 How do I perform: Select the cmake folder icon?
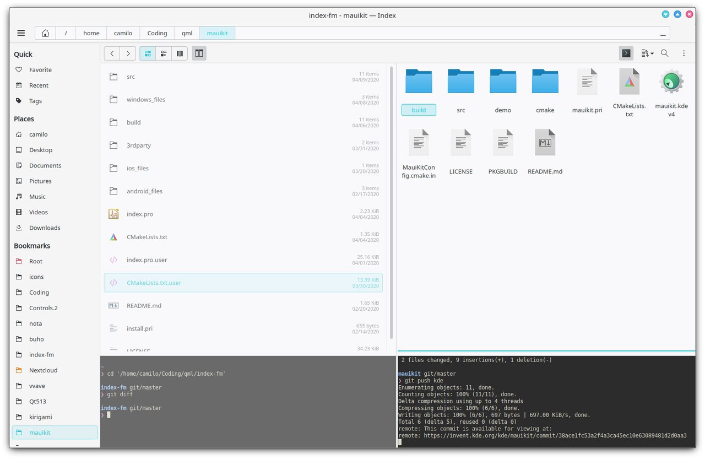545,82
